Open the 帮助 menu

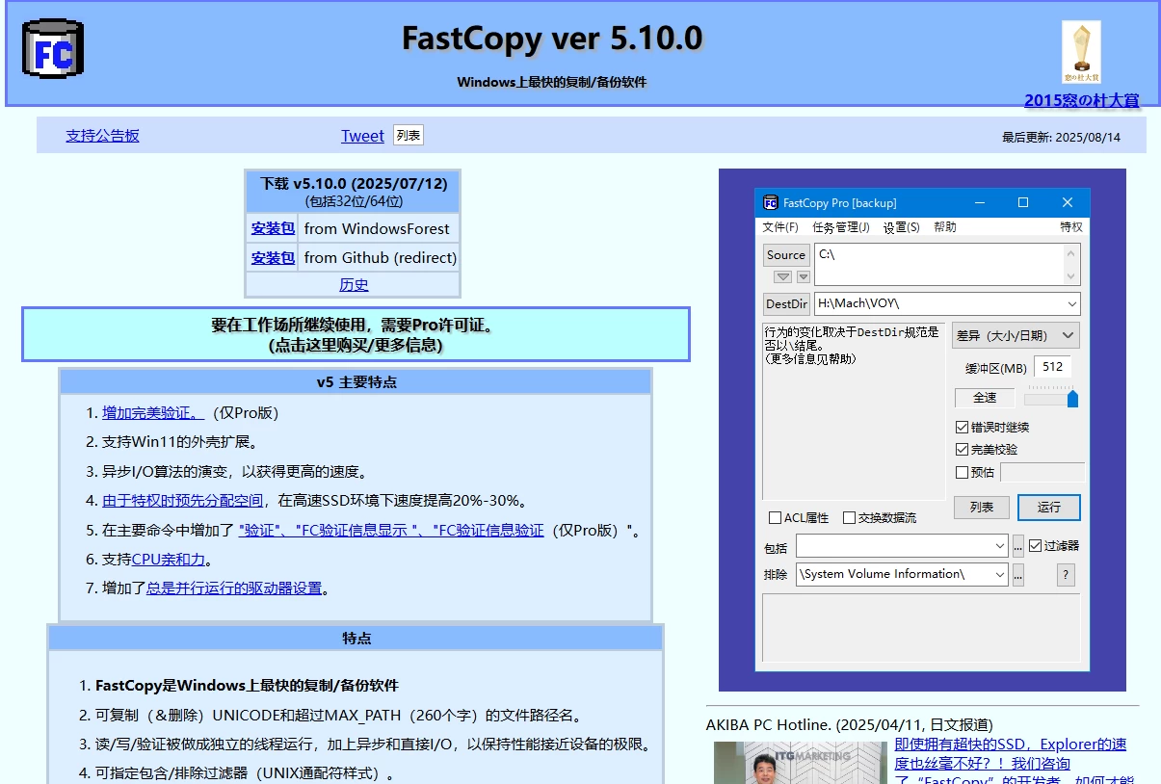point(945,227)
